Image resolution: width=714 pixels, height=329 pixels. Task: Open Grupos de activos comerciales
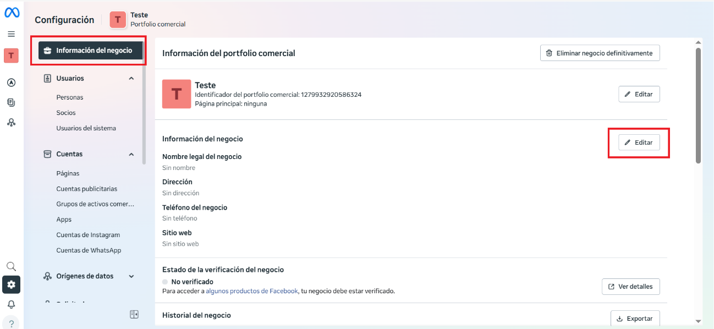(x=95, y=204)
